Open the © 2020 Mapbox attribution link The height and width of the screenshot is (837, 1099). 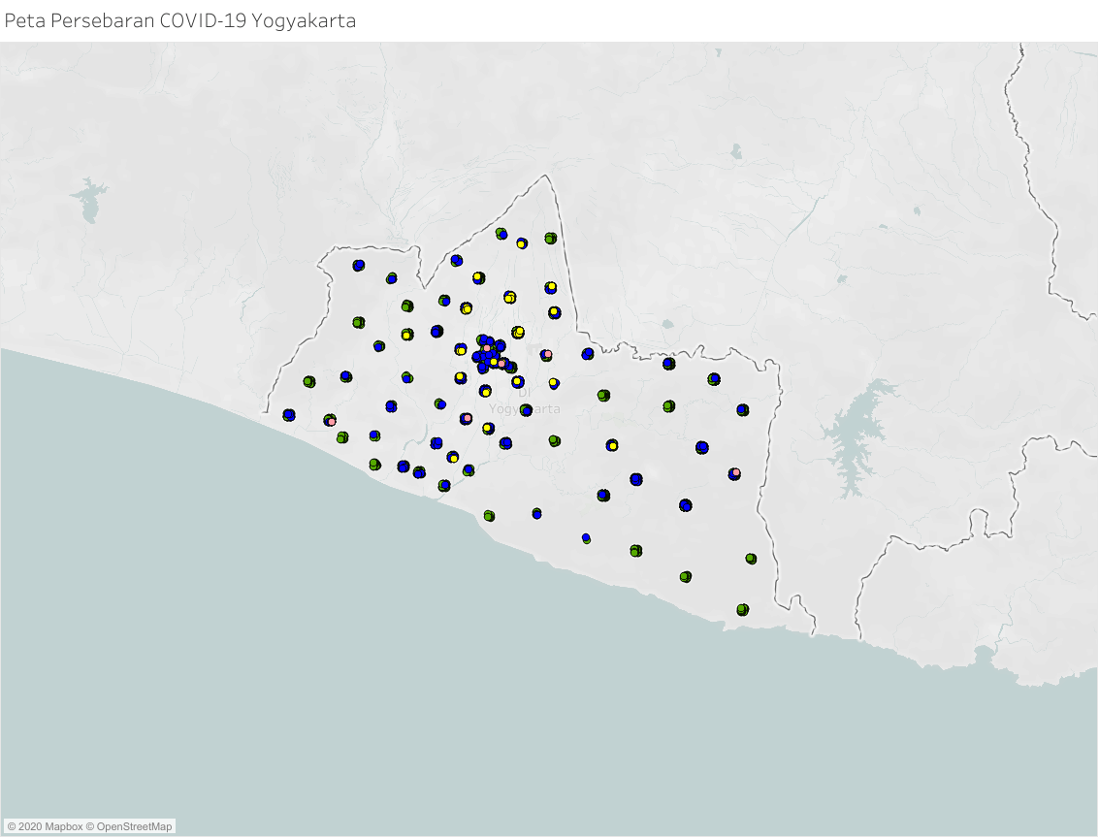[45, 826]
